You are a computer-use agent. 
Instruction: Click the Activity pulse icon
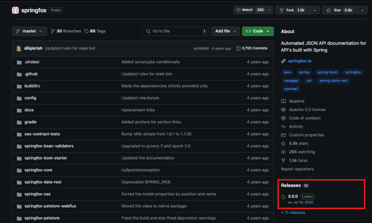click(x=283, y=126)
